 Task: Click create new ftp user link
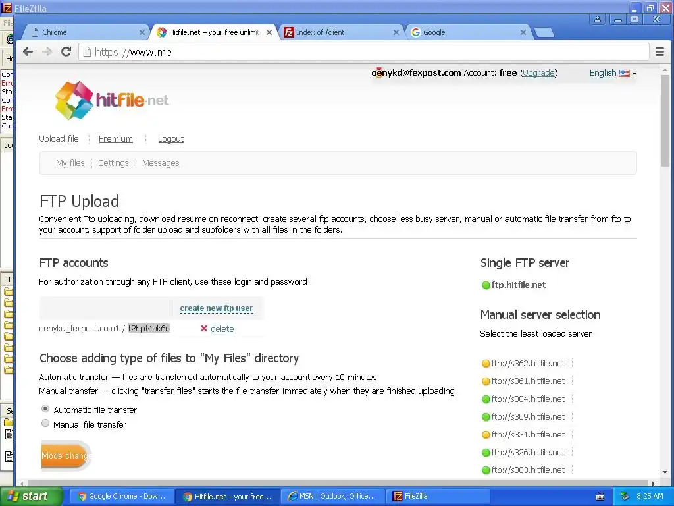(x=216, y=308)
